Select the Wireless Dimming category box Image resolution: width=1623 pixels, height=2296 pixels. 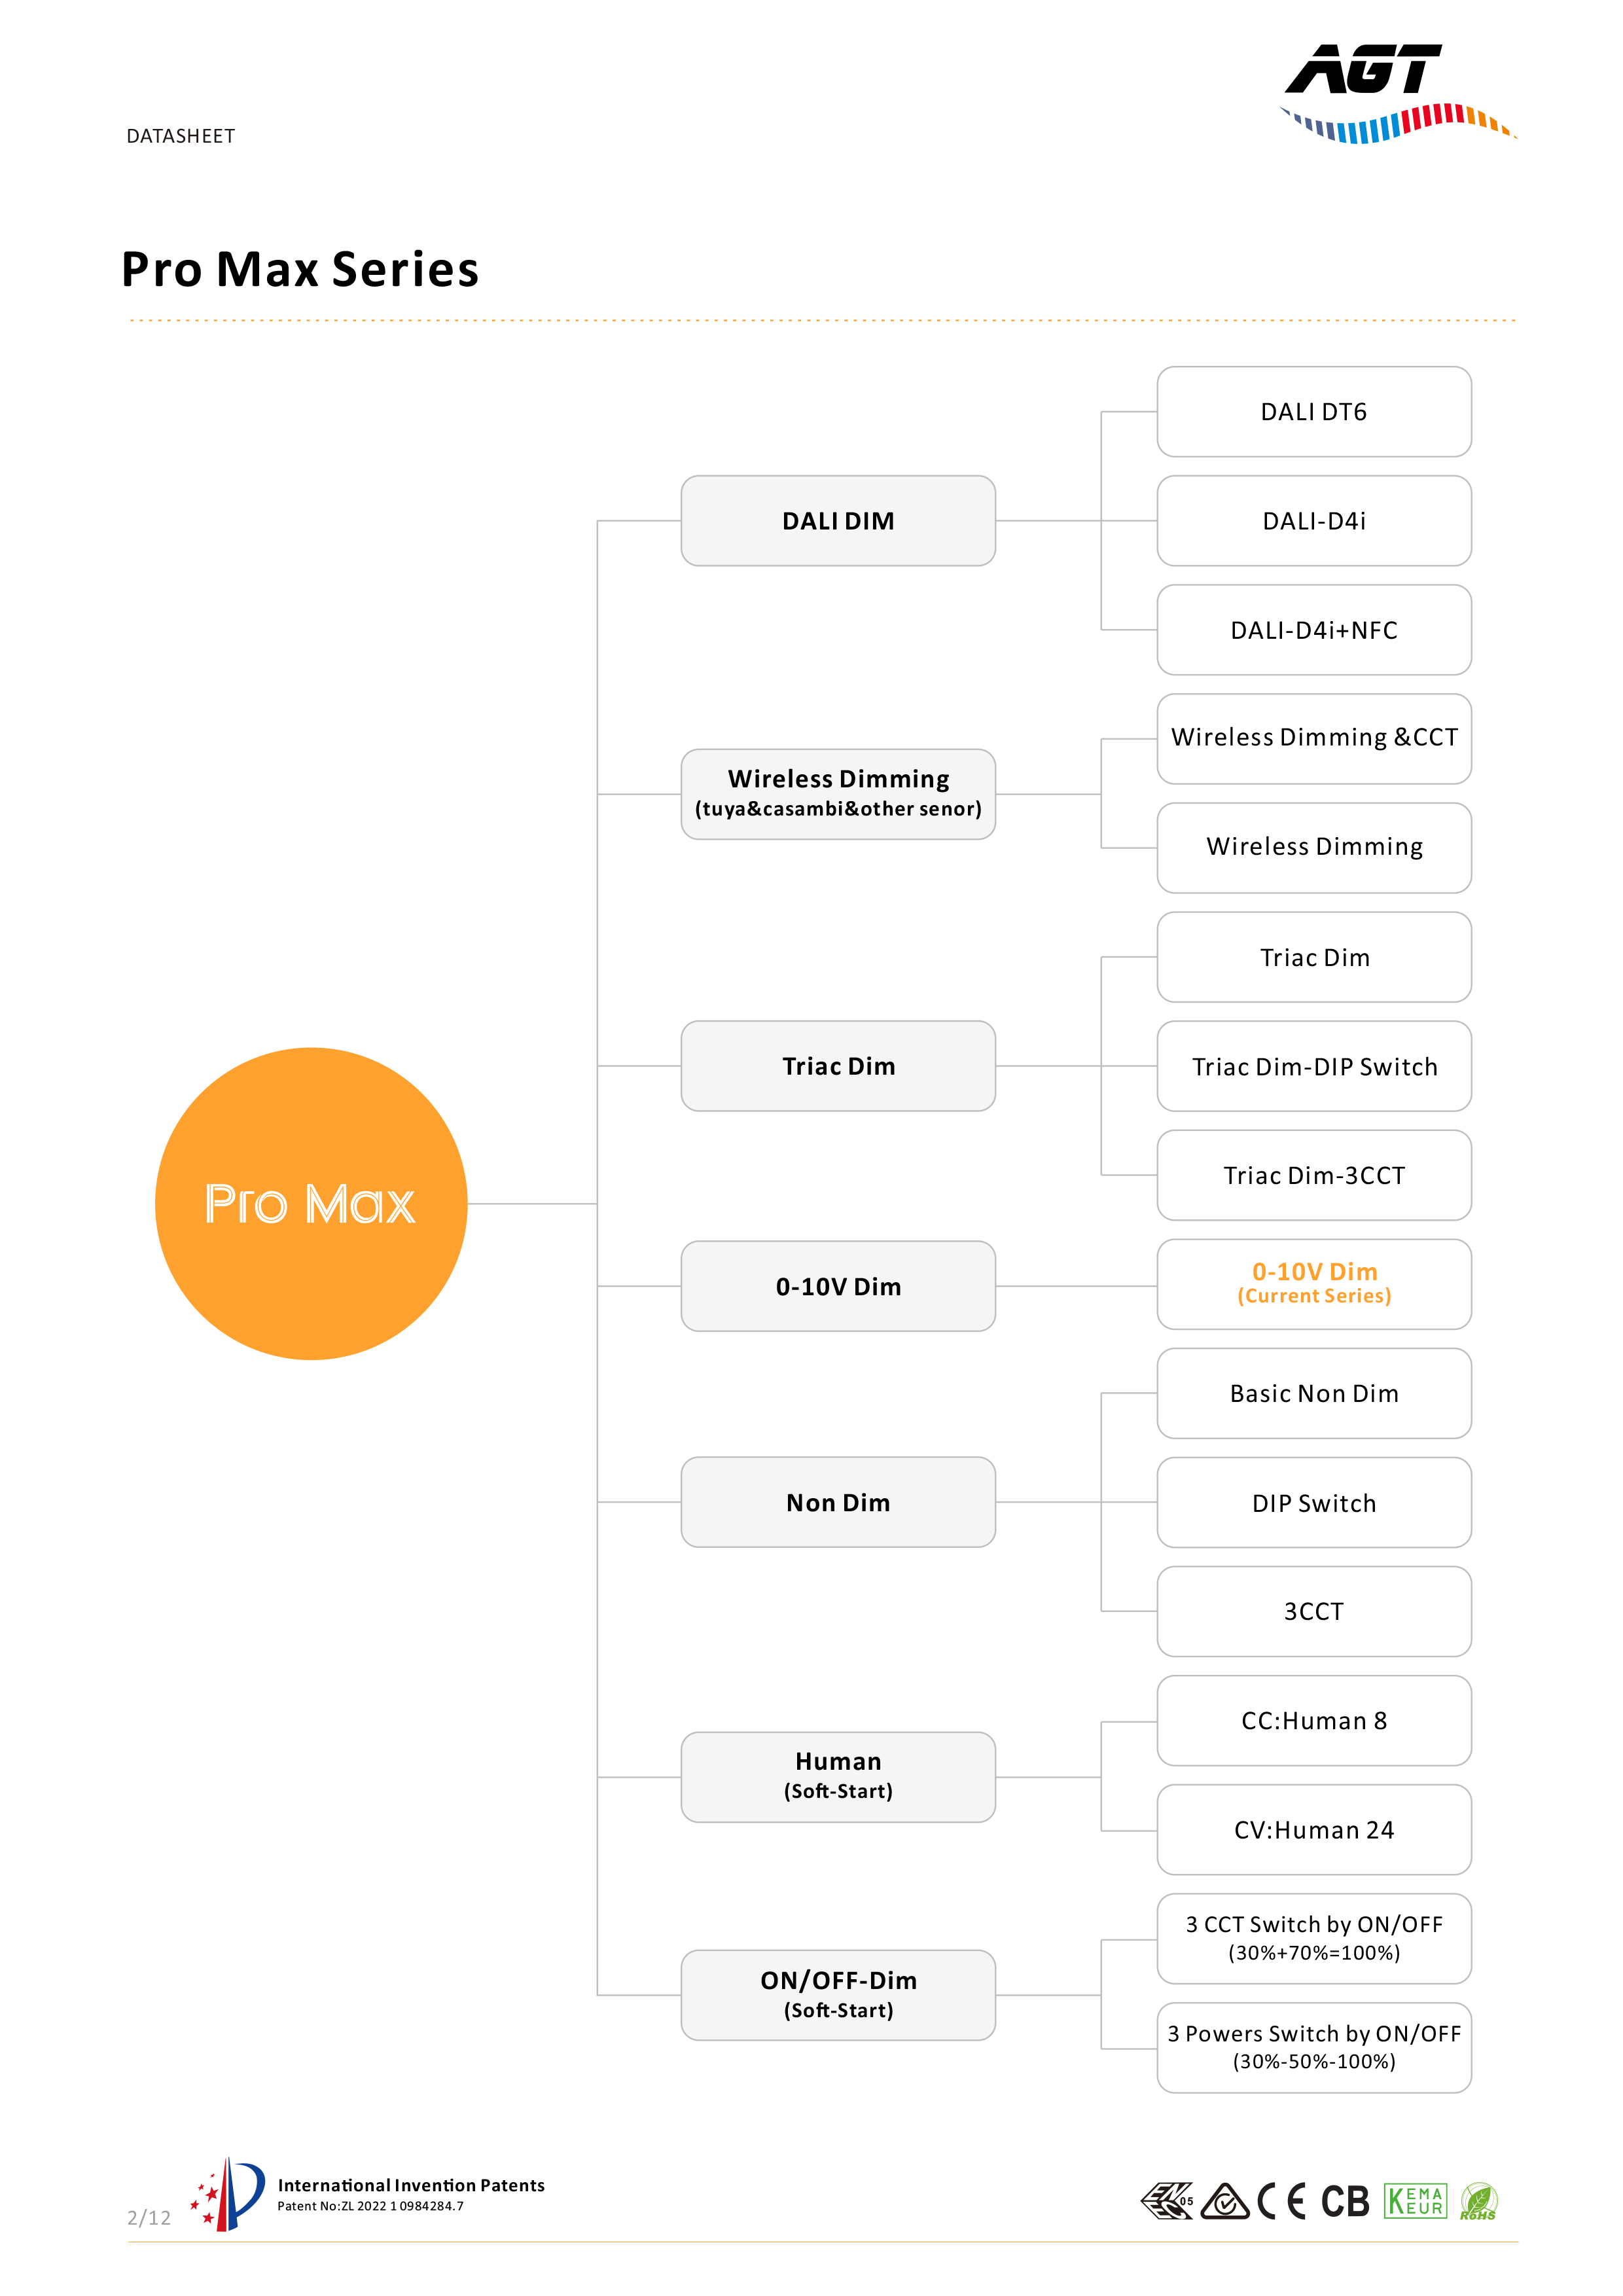838,794
